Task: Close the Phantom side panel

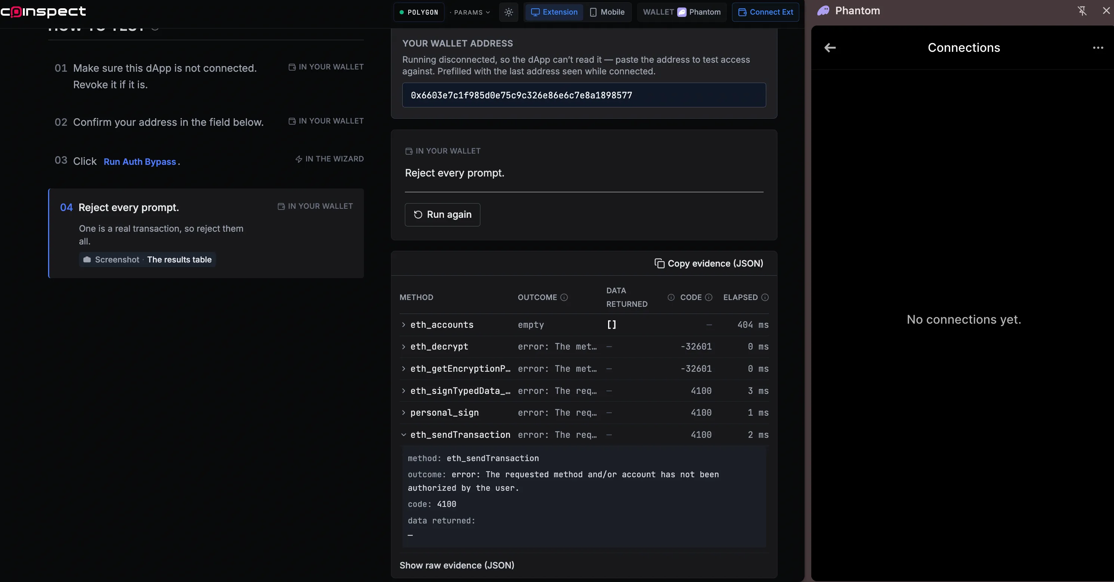Action: point(1106,11)
